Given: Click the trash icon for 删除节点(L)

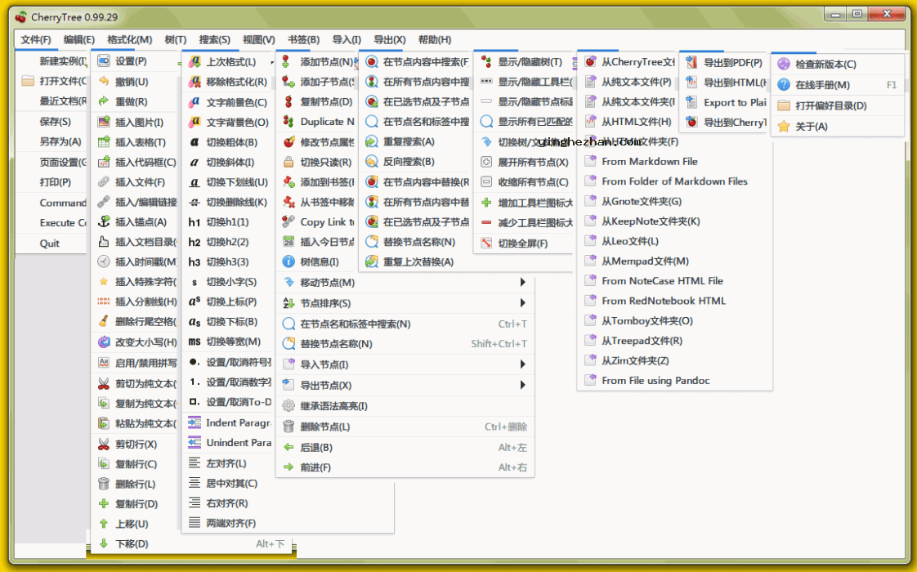Looking at the screenshot, I should [x=289, y=427].
